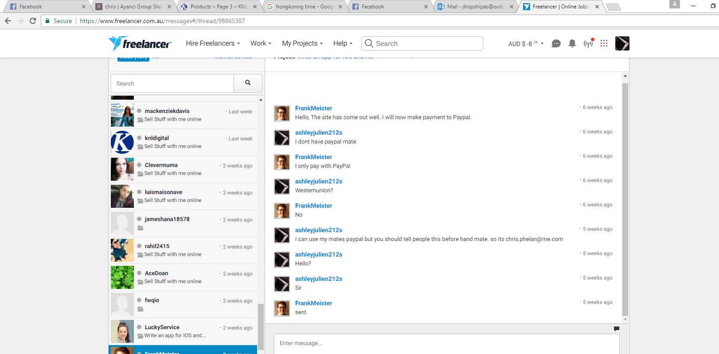Close the hongkong time Google tab

340,7
